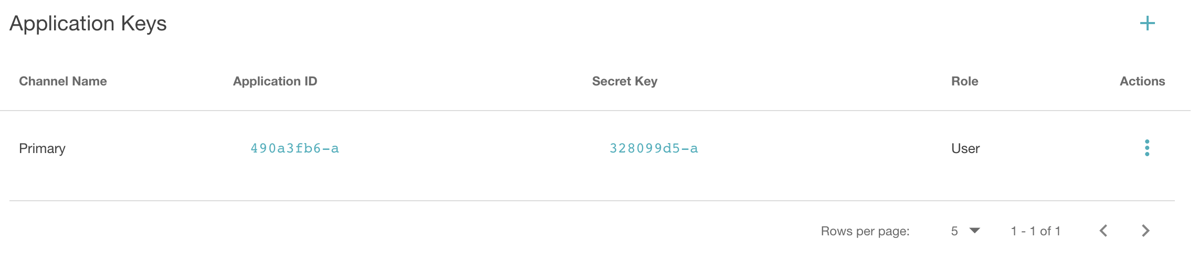This screenshot has width=1198, height=261.
Task: Expand the rows per page dropdown arrow
Action: click(975, 231)
